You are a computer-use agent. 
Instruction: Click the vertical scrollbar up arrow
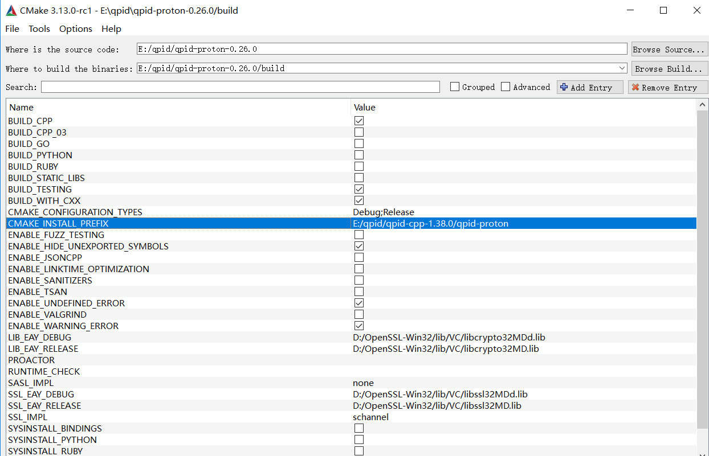point(703,104)
